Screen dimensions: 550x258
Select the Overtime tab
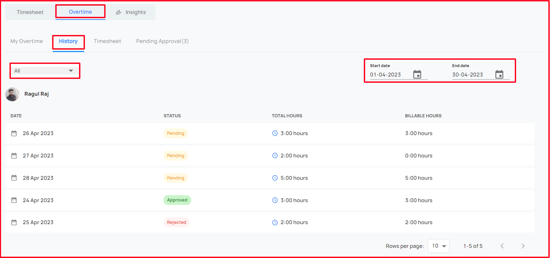point(80,12)
